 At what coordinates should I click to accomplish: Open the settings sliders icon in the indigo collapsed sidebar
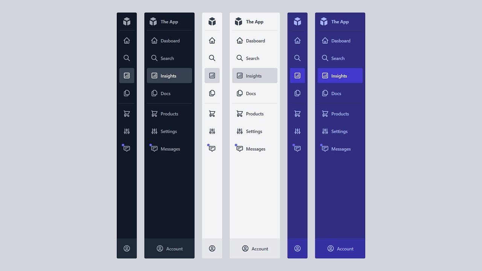click(x=297, y=131)
